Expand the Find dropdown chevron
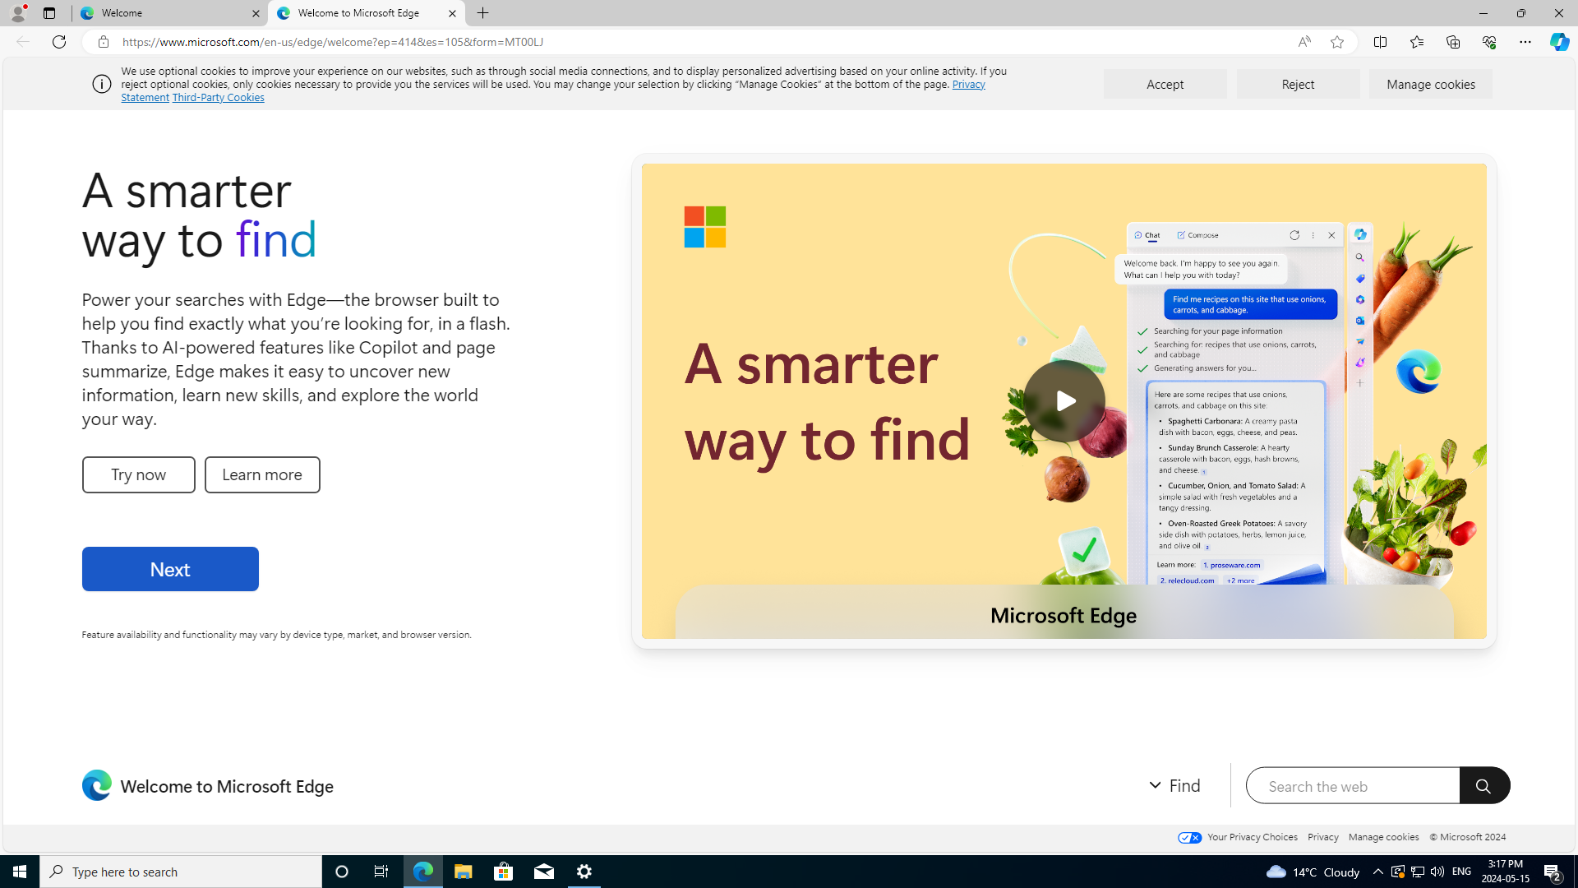 pyautogui.click(x=1155, y=785)
